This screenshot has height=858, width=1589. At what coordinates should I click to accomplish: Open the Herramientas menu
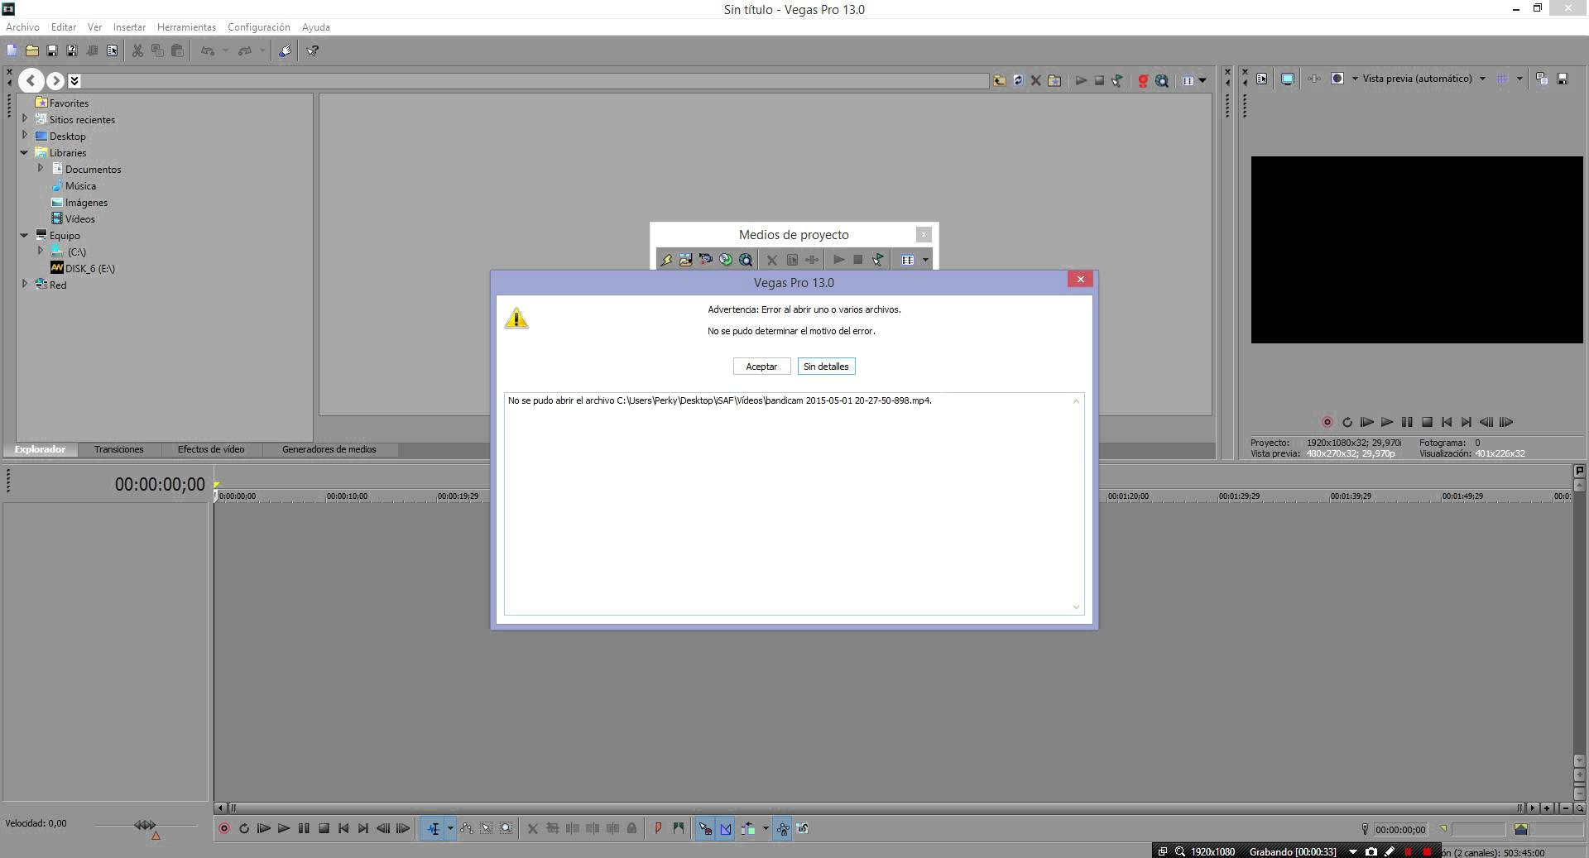pyautogui.click(x=186, y=27)
